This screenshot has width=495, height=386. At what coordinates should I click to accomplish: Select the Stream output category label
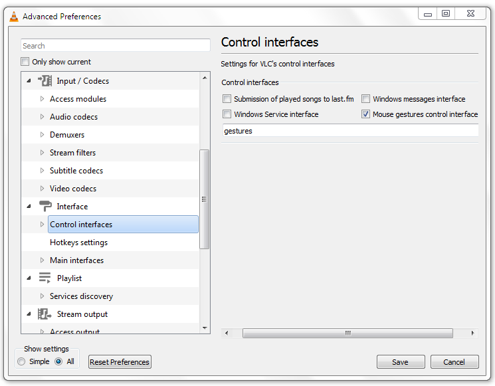click(x=82, y=314)
